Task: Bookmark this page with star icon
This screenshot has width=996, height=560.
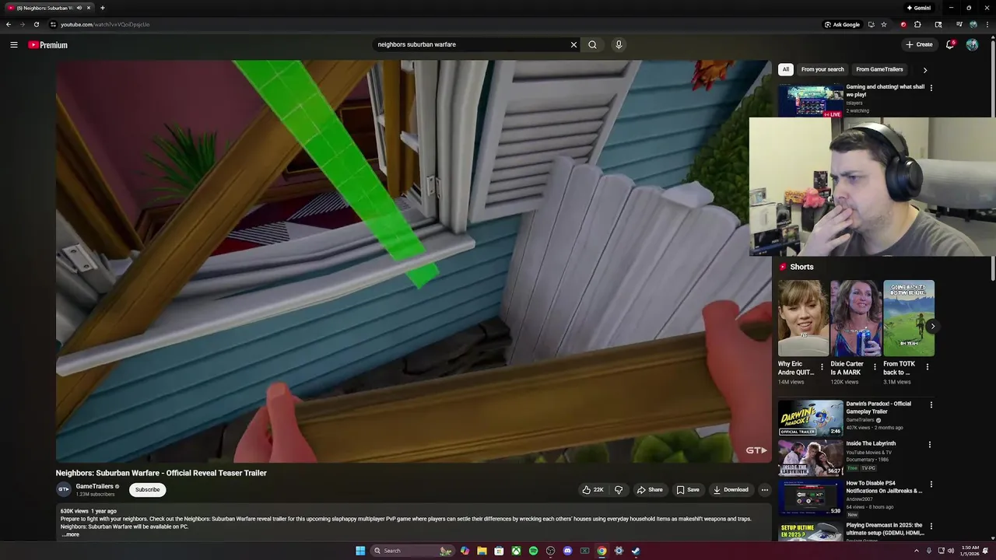Action: point(884,24)
